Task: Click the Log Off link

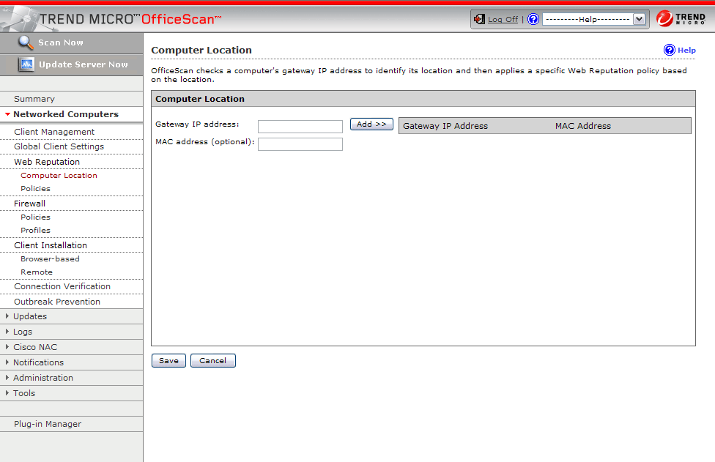Action: pos(503,19)
